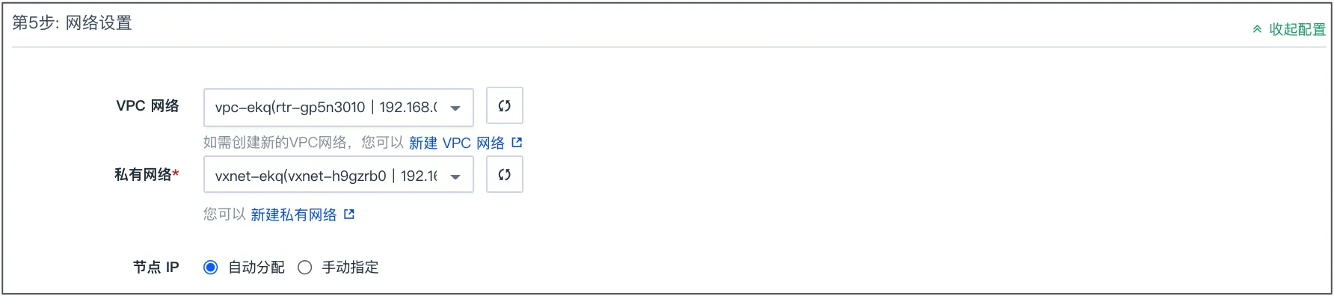The height and width of the screenshot is (296, 1334).
Task: Click the 第5步: 网络设置 header
Action: [72, 23]
